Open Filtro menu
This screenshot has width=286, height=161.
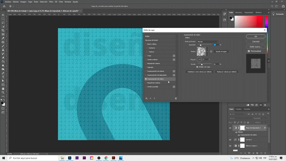[x=51, y=2]
